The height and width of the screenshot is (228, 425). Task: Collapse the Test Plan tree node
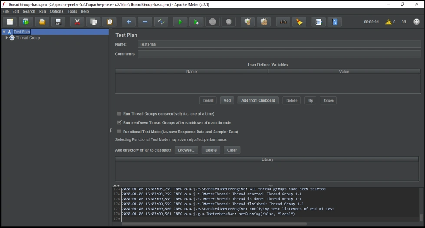pos(4,32)
